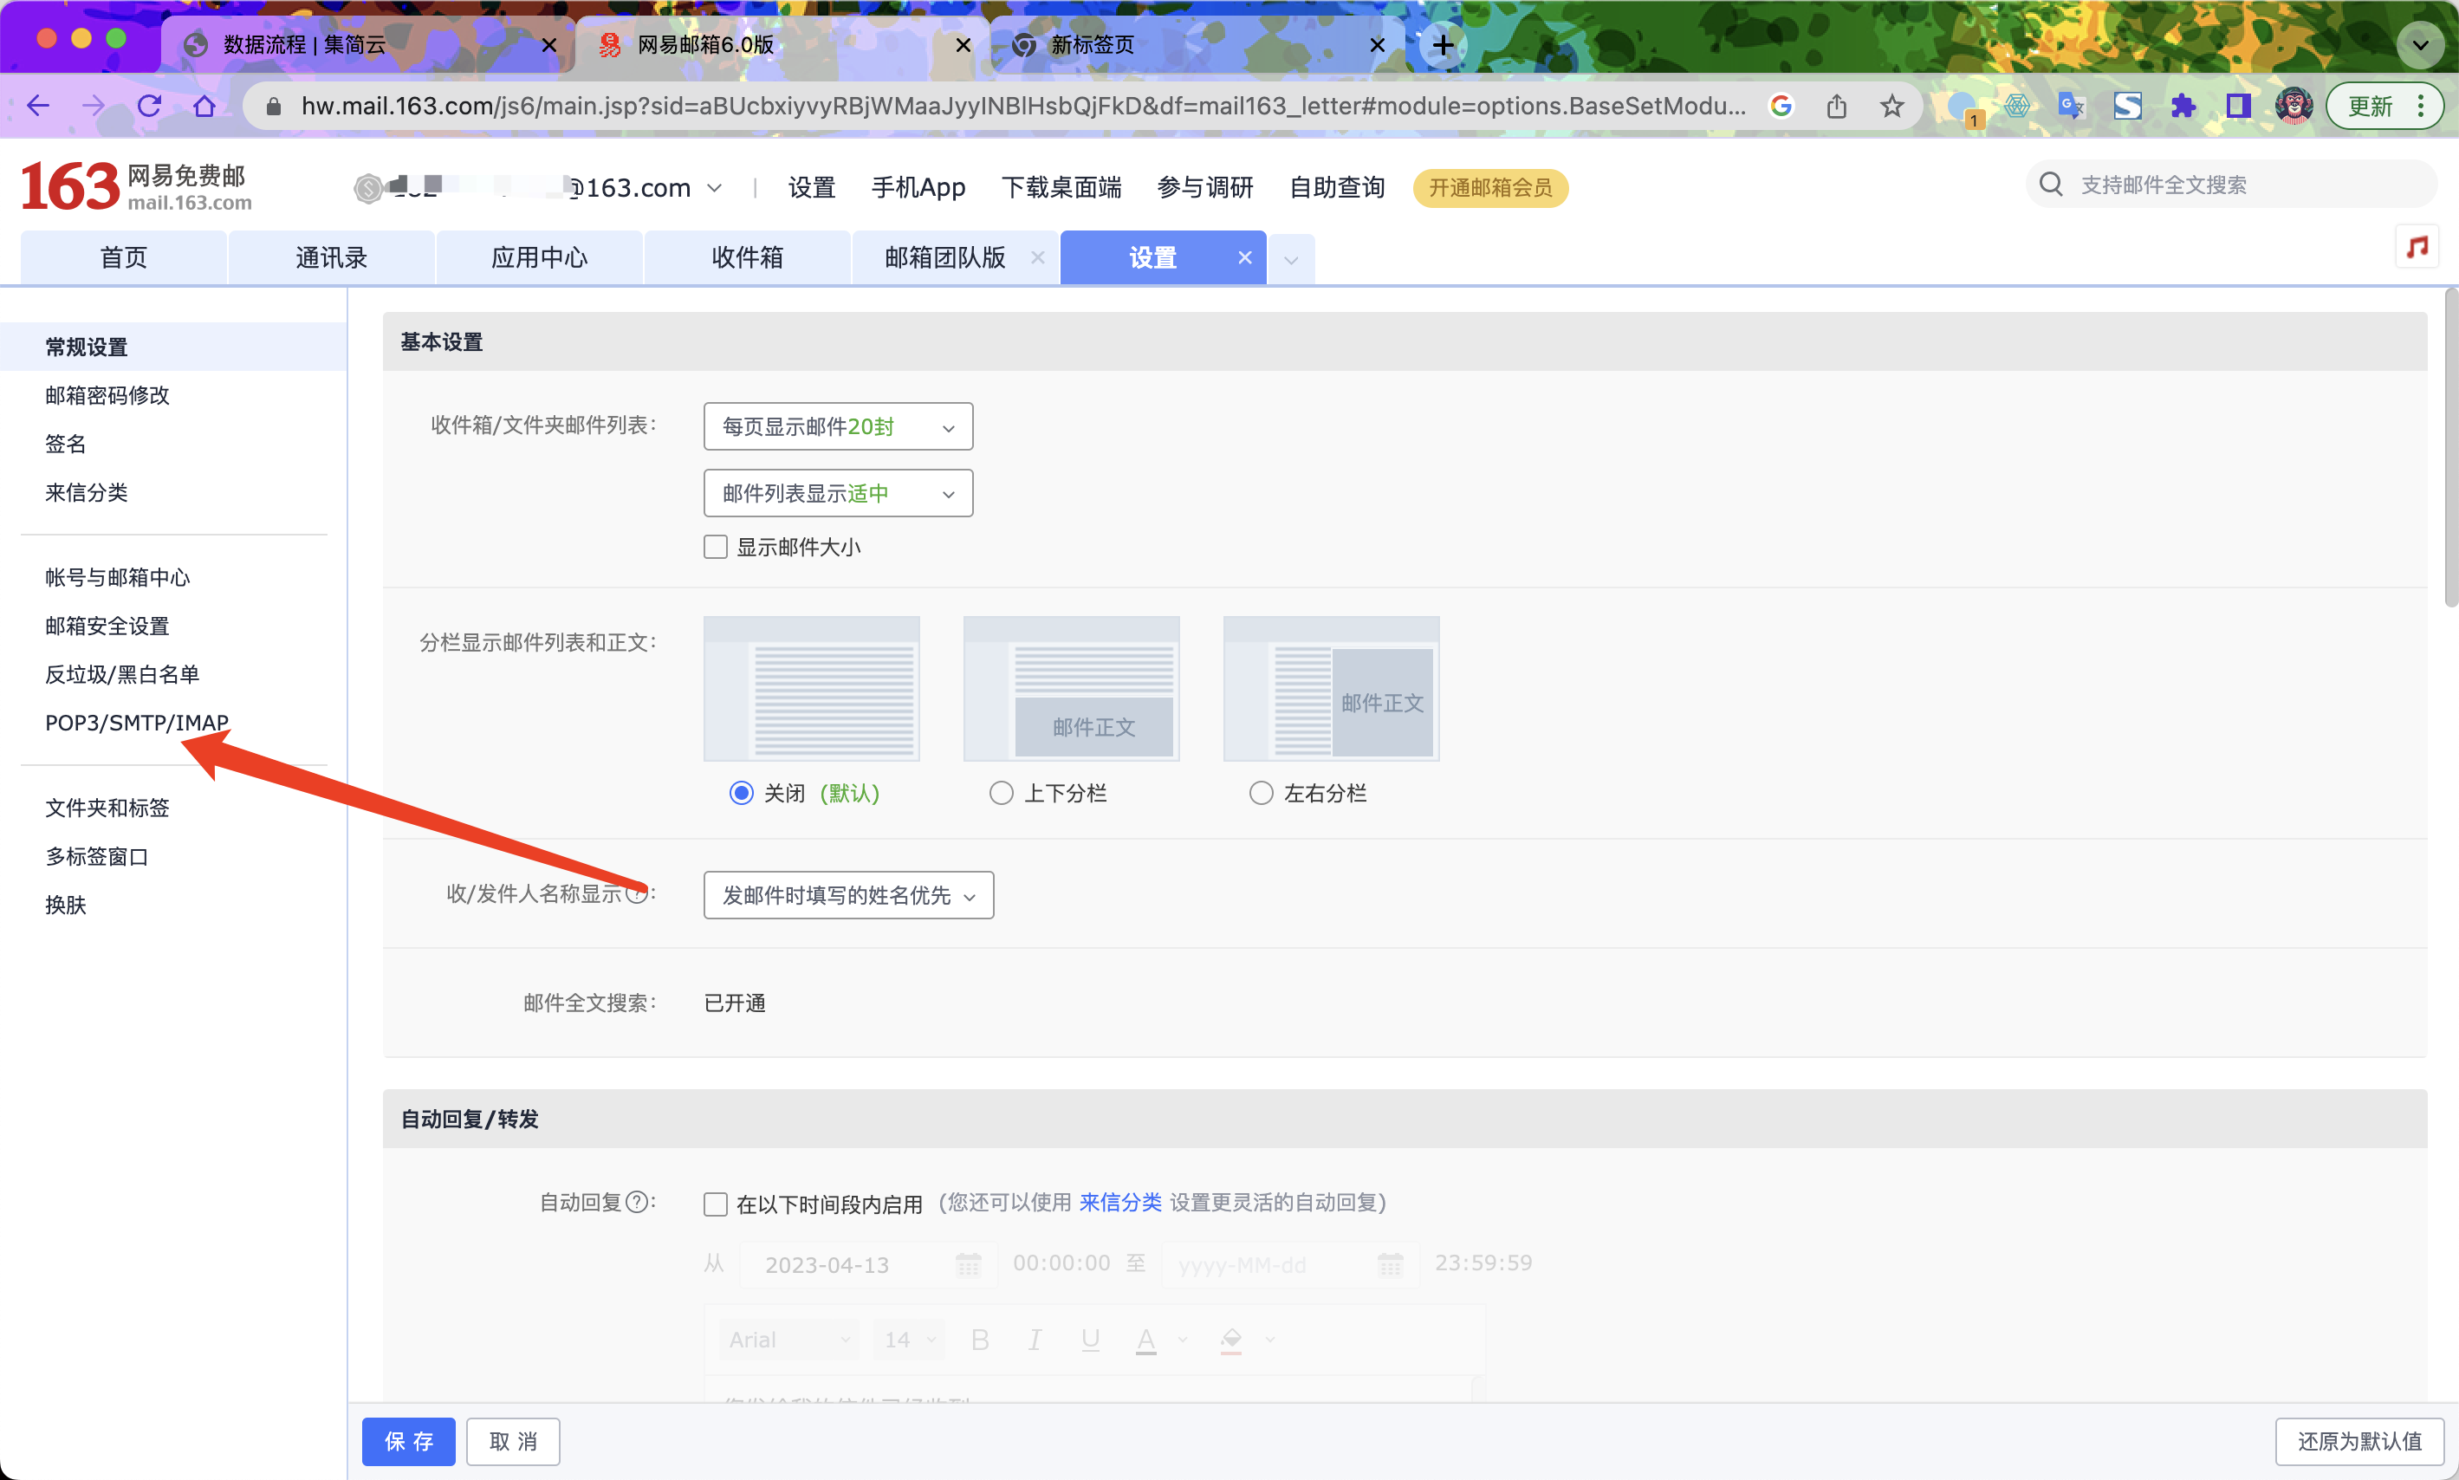Open the 每页显示邮件20封 dropdown
Viewport: 2459px width, 1480px height.
(838, 427)
